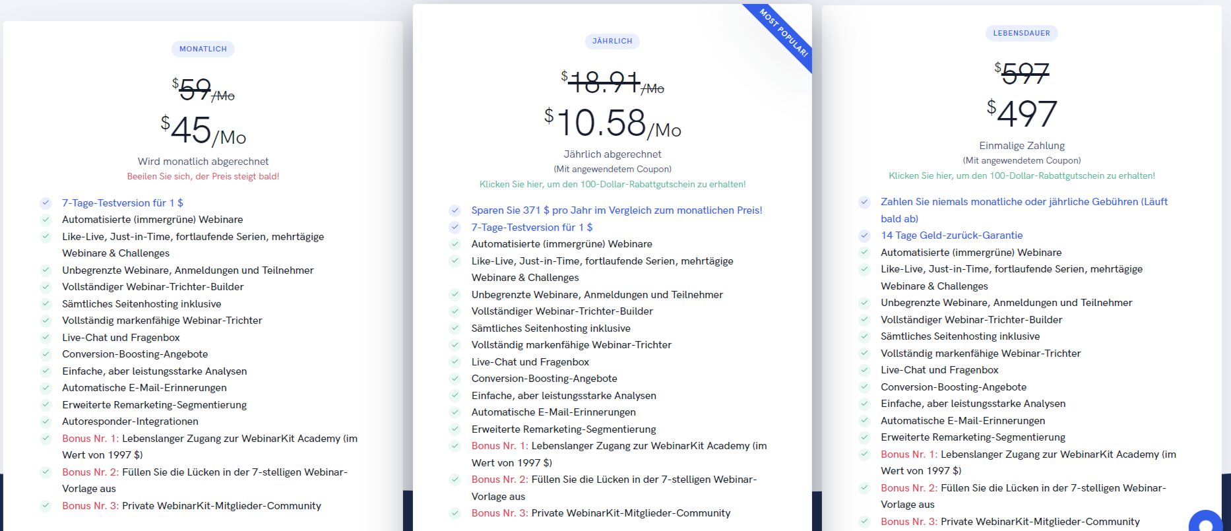Open the yearly plan 100-Dollar-Rabattgutschein link

(612, 185)
